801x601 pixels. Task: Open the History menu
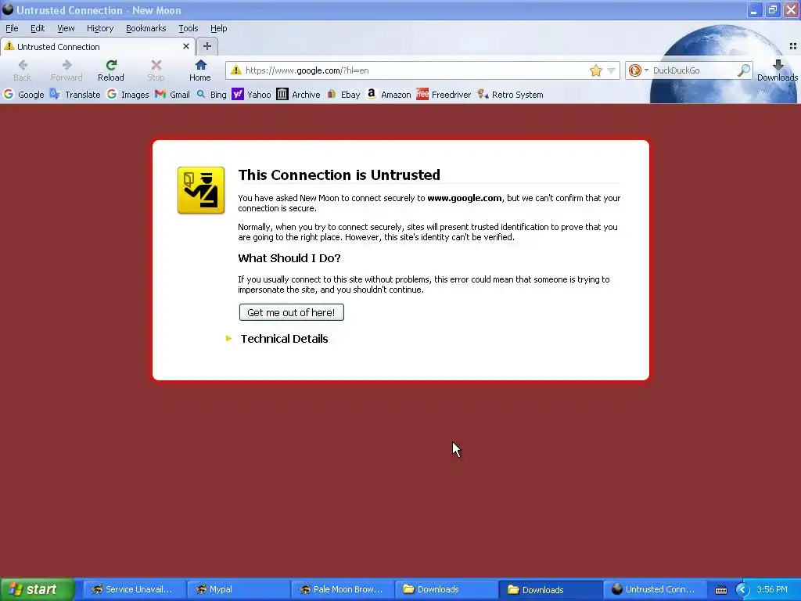(99, 28)
